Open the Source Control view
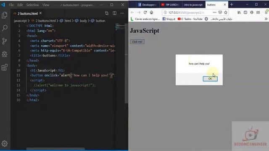The height and width of the screenshot is (151, 269). tap(5, 41)
